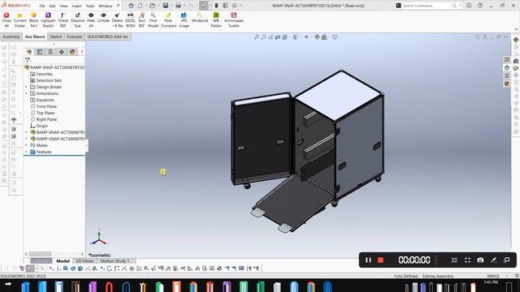The width and height of the screenshot is (520, 292).
Task: Open the Current Folder macro
Action: (19, 19)
